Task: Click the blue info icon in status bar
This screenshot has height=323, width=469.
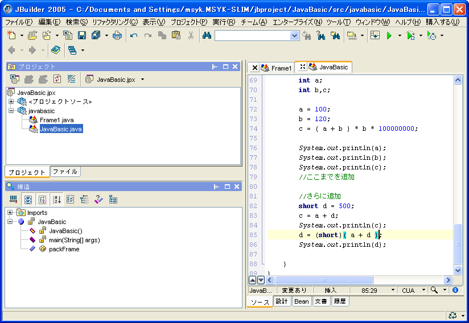Action: click(x=455, y=290)
